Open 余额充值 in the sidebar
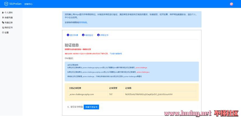 tap(7, 18)
